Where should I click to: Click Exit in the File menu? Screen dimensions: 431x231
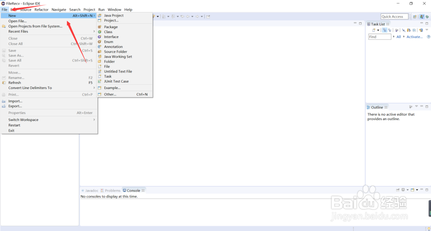pos(49,131)
